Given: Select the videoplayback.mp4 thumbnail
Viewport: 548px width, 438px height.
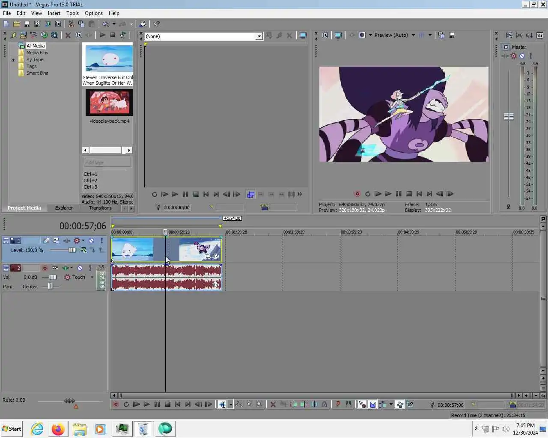Looking at the screenshot, I should (109, 102).
